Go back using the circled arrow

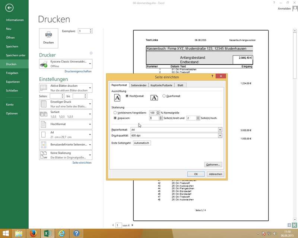pos(10,8)
